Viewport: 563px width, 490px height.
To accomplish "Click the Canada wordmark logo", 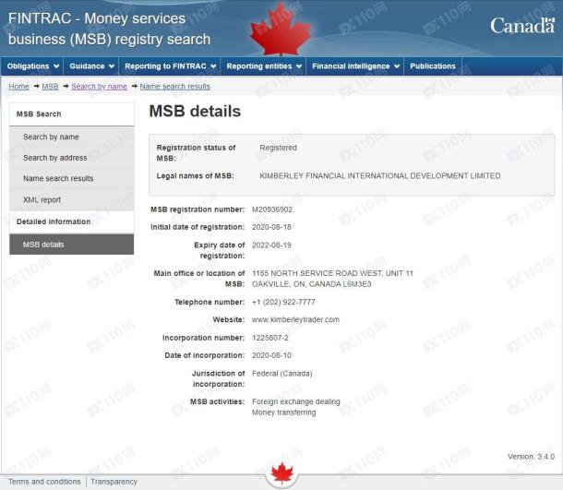I will click(522, 26).
